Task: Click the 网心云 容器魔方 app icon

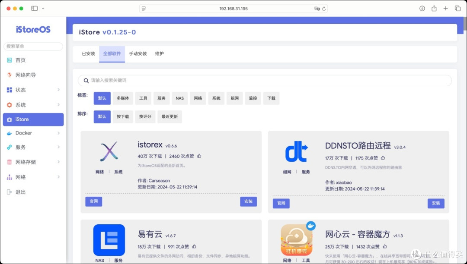Action: pos(297,240)
